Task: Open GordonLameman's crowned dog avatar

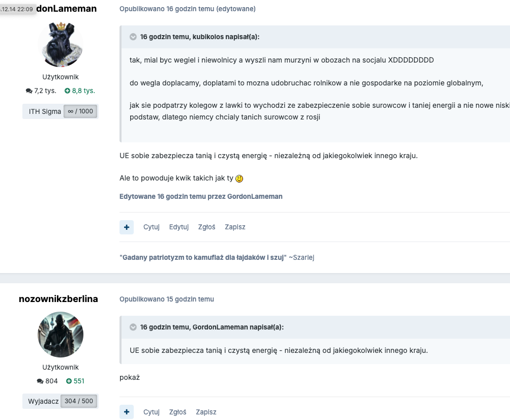Action: tap(61, 45)
